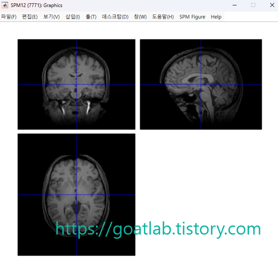
Task: Open the 파일(F) menu
Action: pyautogui.click(x=9, y=17)
